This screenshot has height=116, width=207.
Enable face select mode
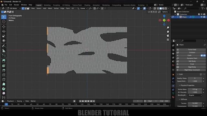(x=28, y=8)
